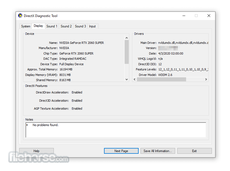
Task: Click the Manufacturer value NVIDIA
Action: point(64,48)
